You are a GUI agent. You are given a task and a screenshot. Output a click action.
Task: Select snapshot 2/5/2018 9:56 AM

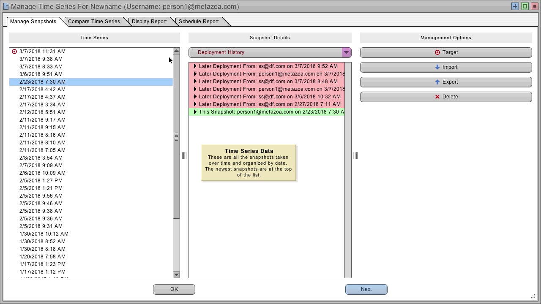pyautogui.click(x=91, y=196)
